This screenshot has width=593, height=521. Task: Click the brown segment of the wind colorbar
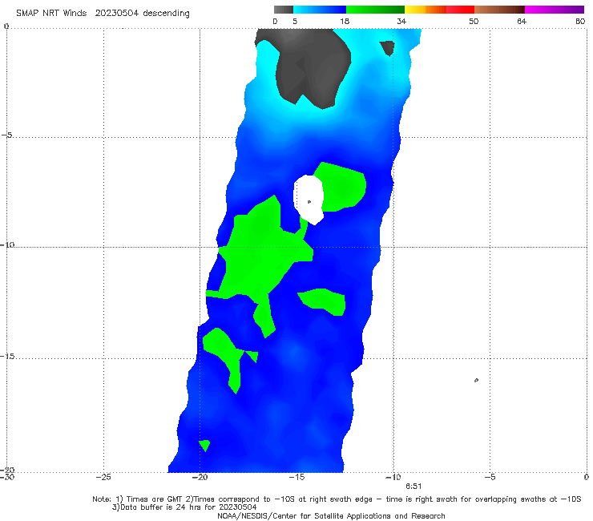[499, 10]
